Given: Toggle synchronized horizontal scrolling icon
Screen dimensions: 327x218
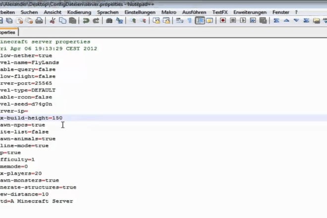Looking at the screenshot, I should (x=166, y=21).
